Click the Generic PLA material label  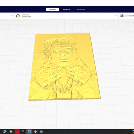click(25, 15)
